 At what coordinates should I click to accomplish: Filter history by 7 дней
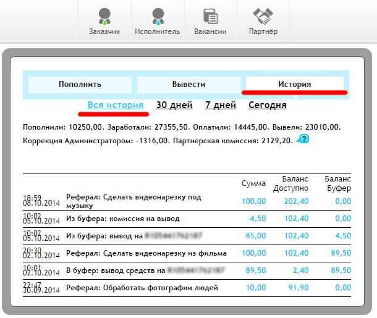pos(221,105)
